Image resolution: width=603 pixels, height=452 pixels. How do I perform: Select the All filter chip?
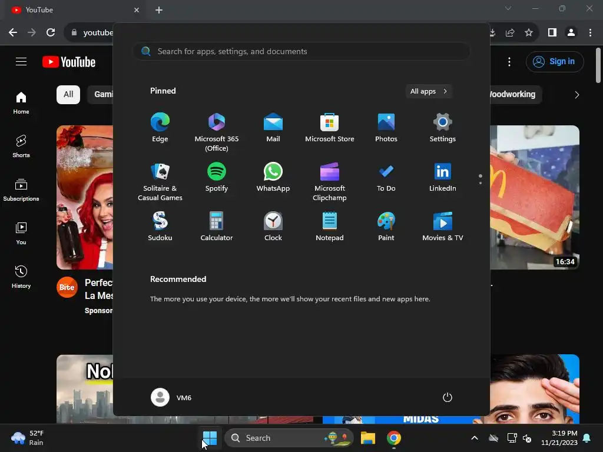tap(68, 95)
